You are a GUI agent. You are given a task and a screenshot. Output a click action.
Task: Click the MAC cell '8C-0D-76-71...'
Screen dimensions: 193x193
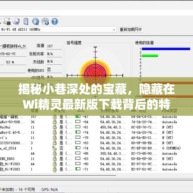click(x=144, y=127)
